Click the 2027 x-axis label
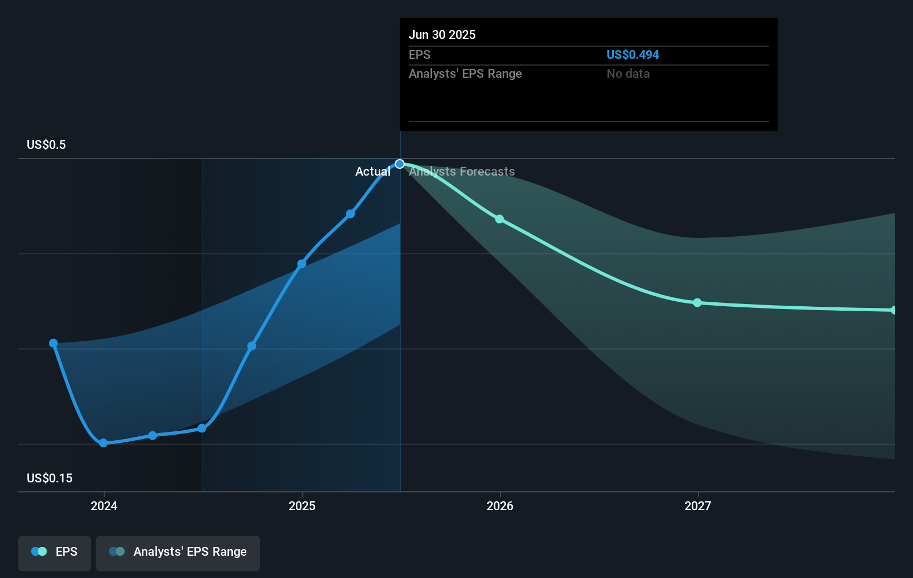913x578 pixels. point(698,506)
